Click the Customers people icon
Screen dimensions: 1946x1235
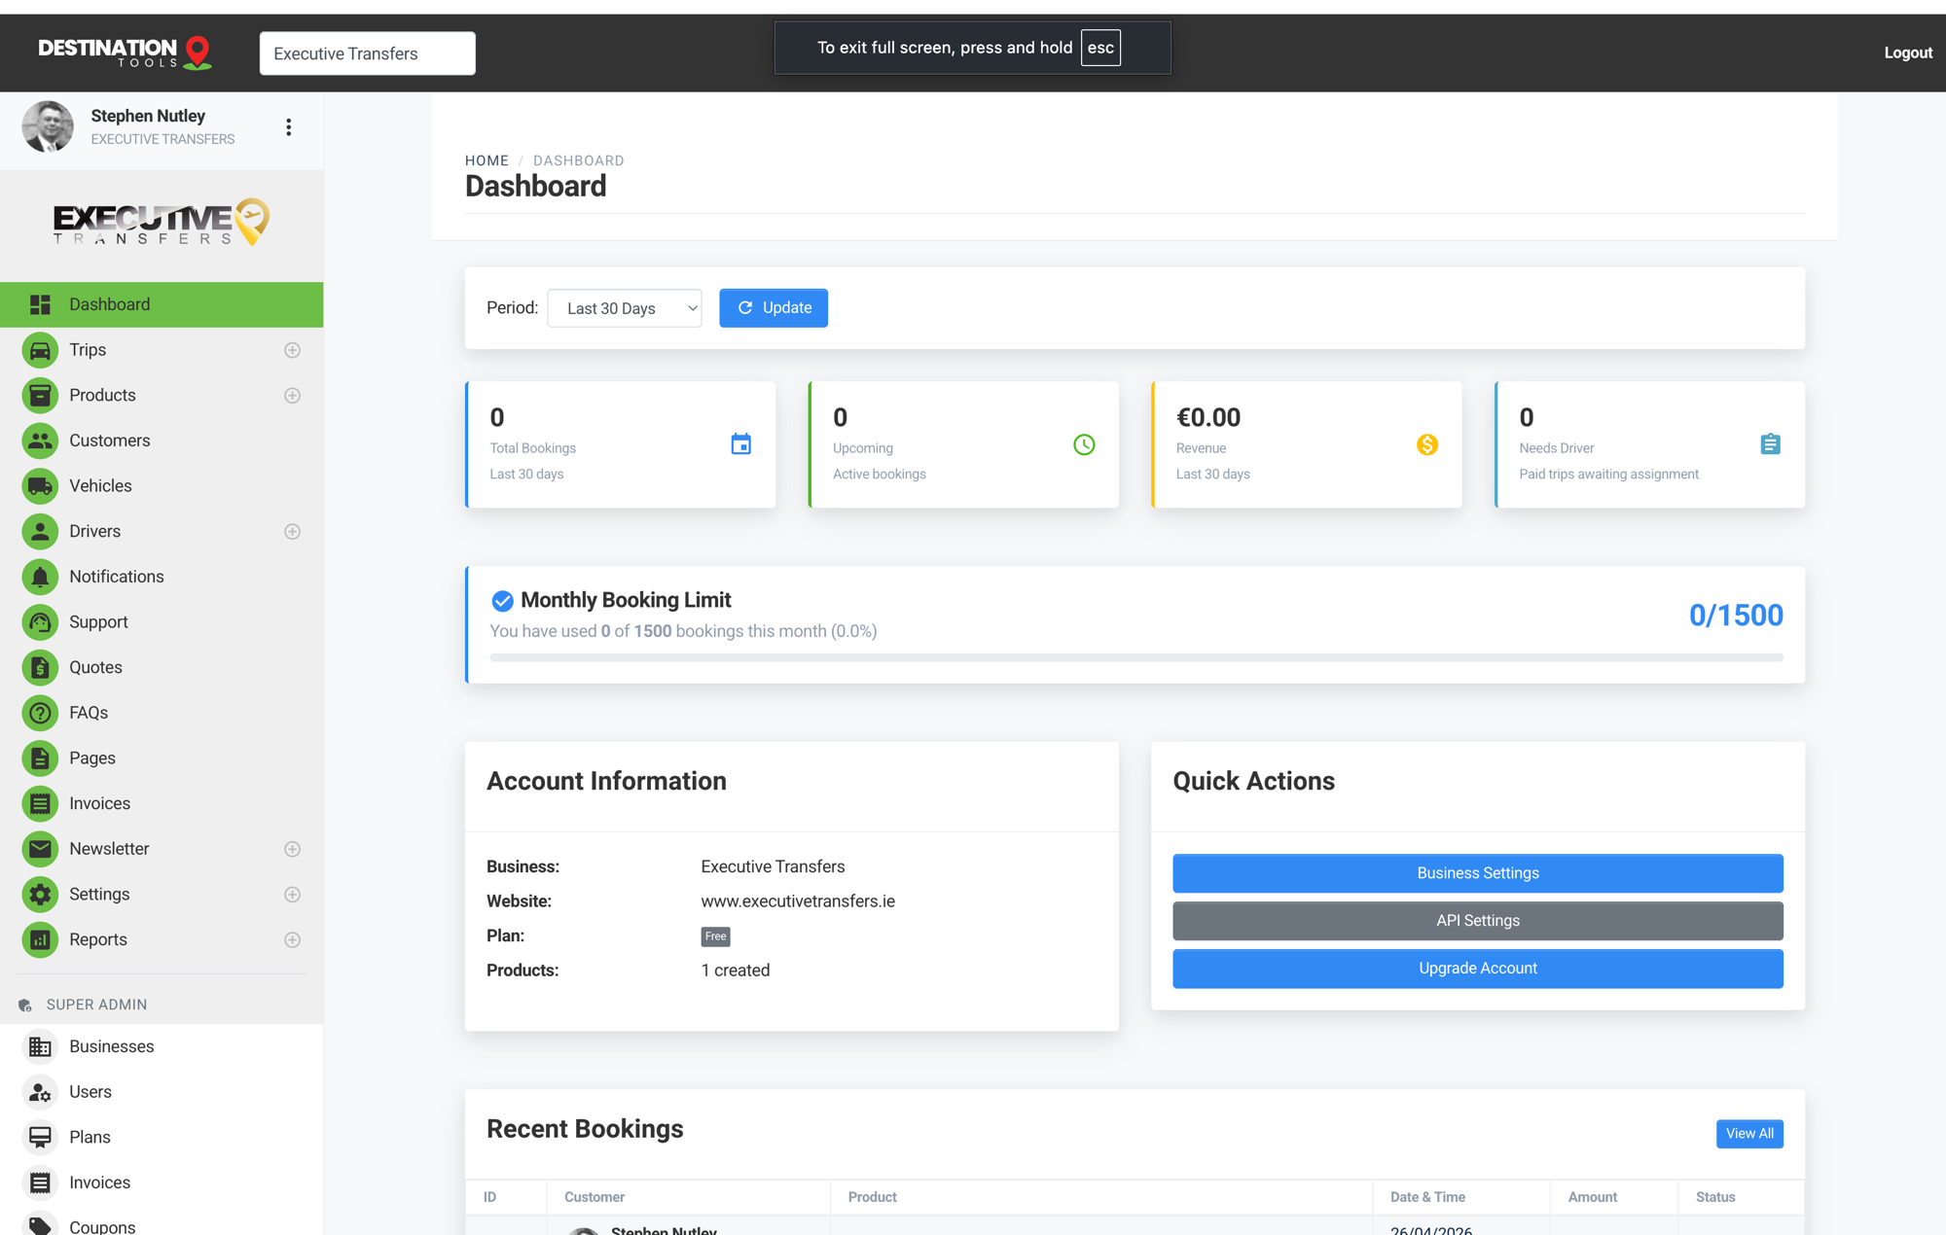(x=40, y=441)
